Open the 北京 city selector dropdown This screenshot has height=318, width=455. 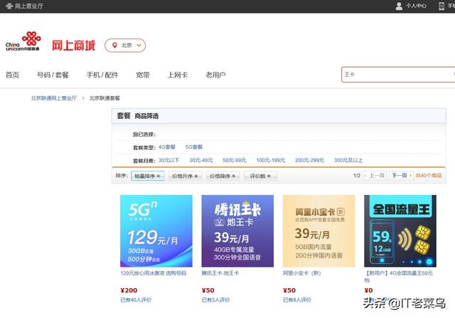(125, 46)
